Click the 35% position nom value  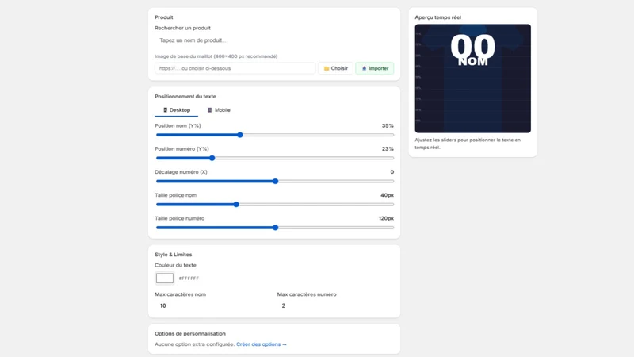click(x=388, y=126)
